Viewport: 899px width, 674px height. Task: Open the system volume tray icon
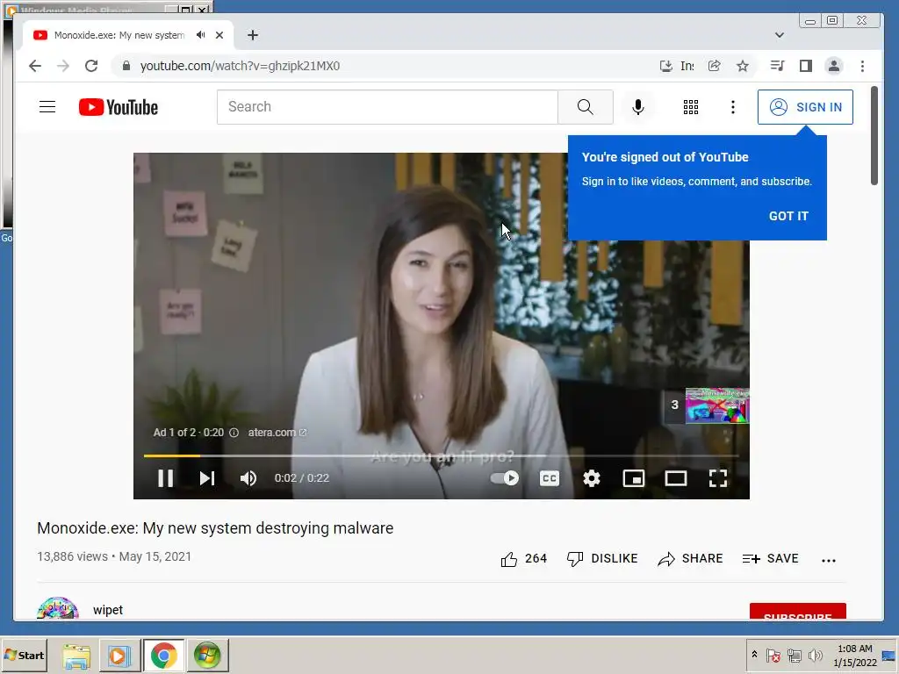tap(815, 655)
